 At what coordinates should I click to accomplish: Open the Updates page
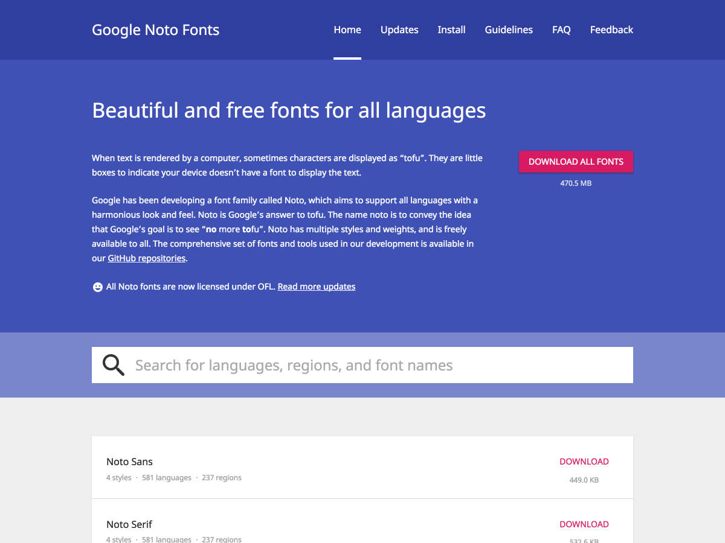point(399,30)
